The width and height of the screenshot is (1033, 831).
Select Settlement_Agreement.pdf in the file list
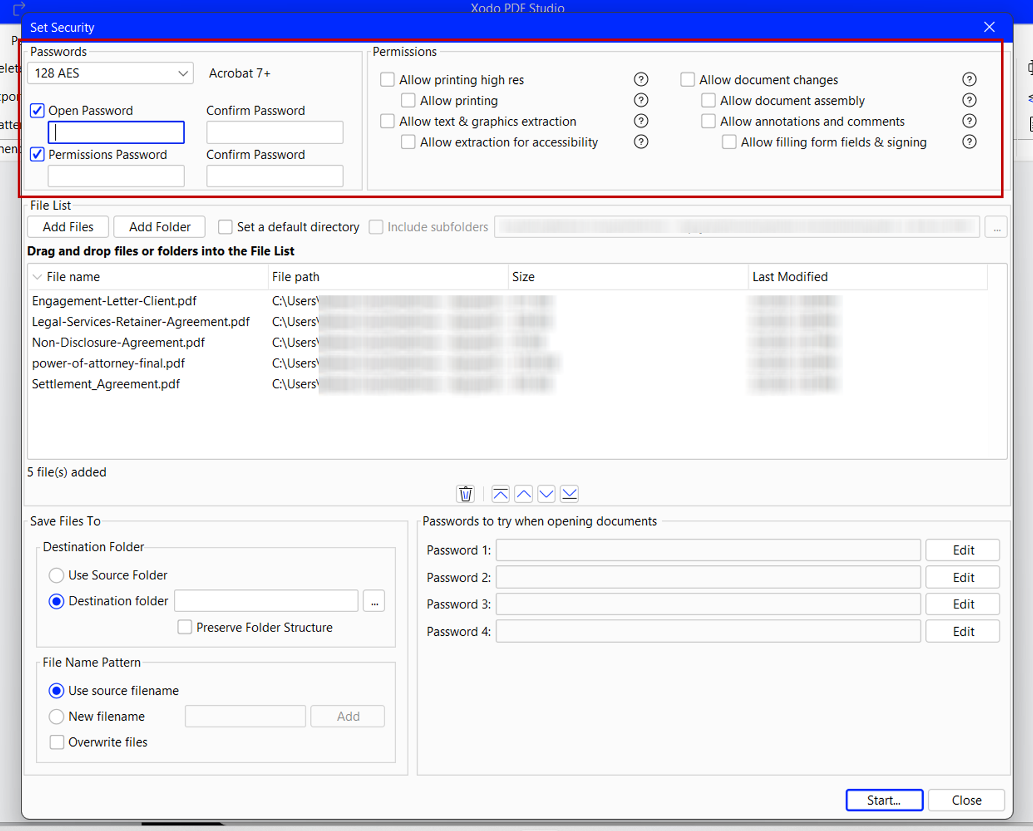[106, 384]
